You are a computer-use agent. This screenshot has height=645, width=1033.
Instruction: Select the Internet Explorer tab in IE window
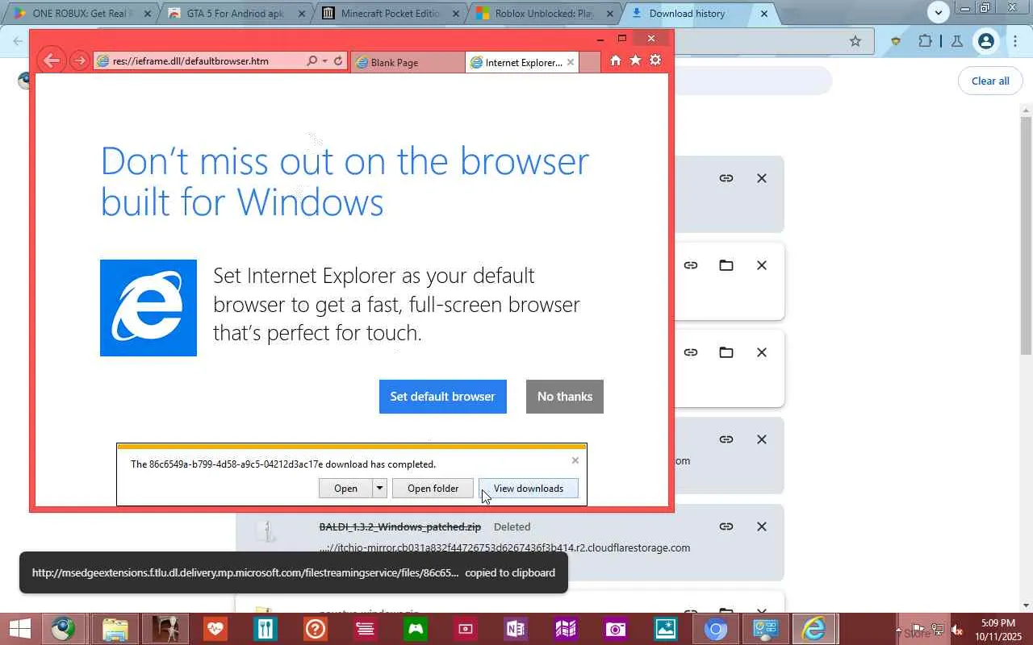coord(522,62)
